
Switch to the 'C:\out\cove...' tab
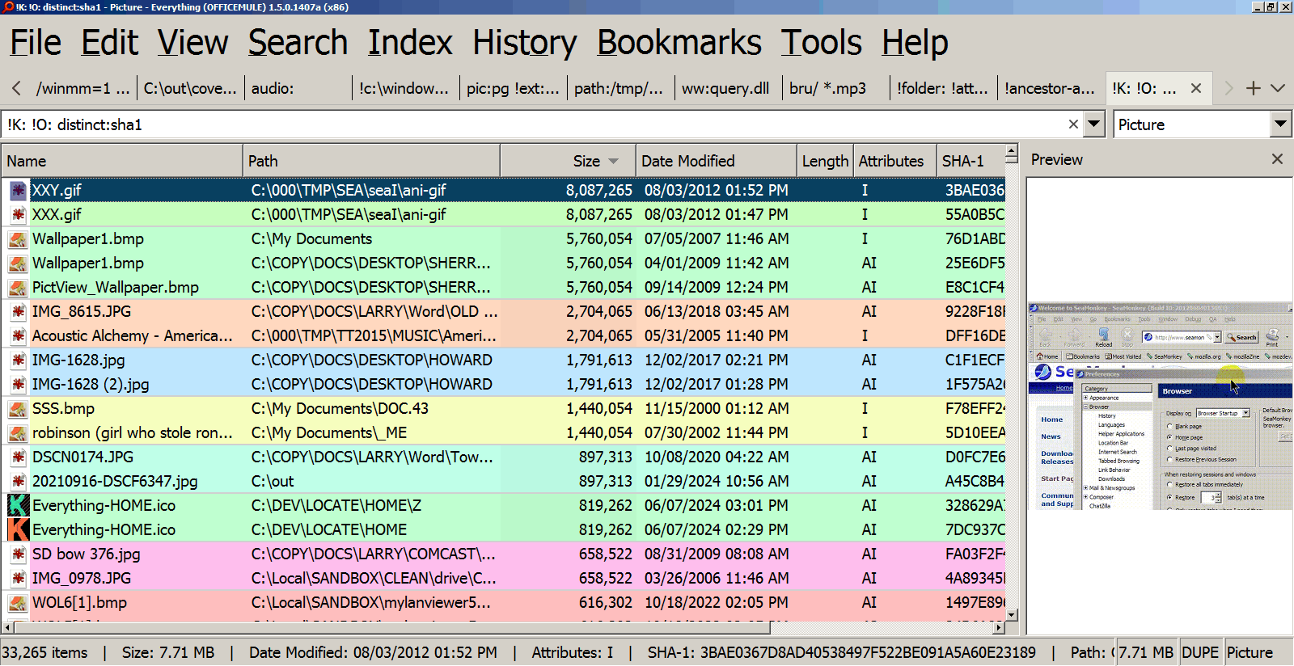190,88
